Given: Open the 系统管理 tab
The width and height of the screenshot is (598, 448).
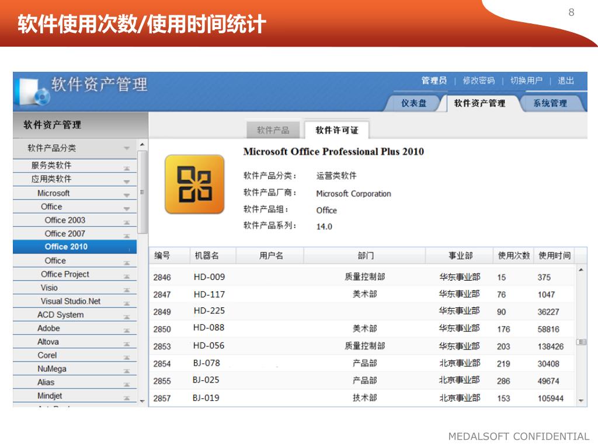Looking at the screenshot, I should point(550,103).
